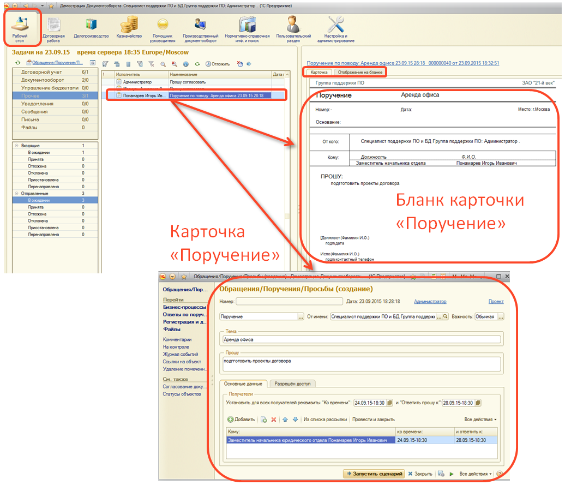Click the red X delete recipient icon

(x=274, y=420)
